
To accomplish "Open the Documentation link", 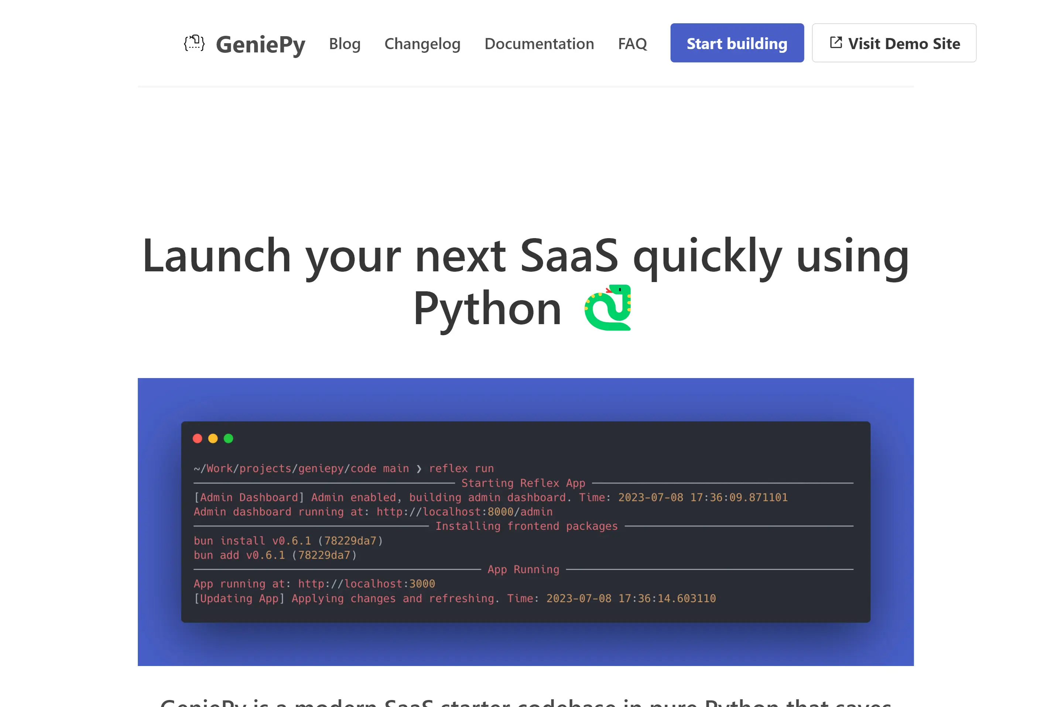I will (539, 44).
